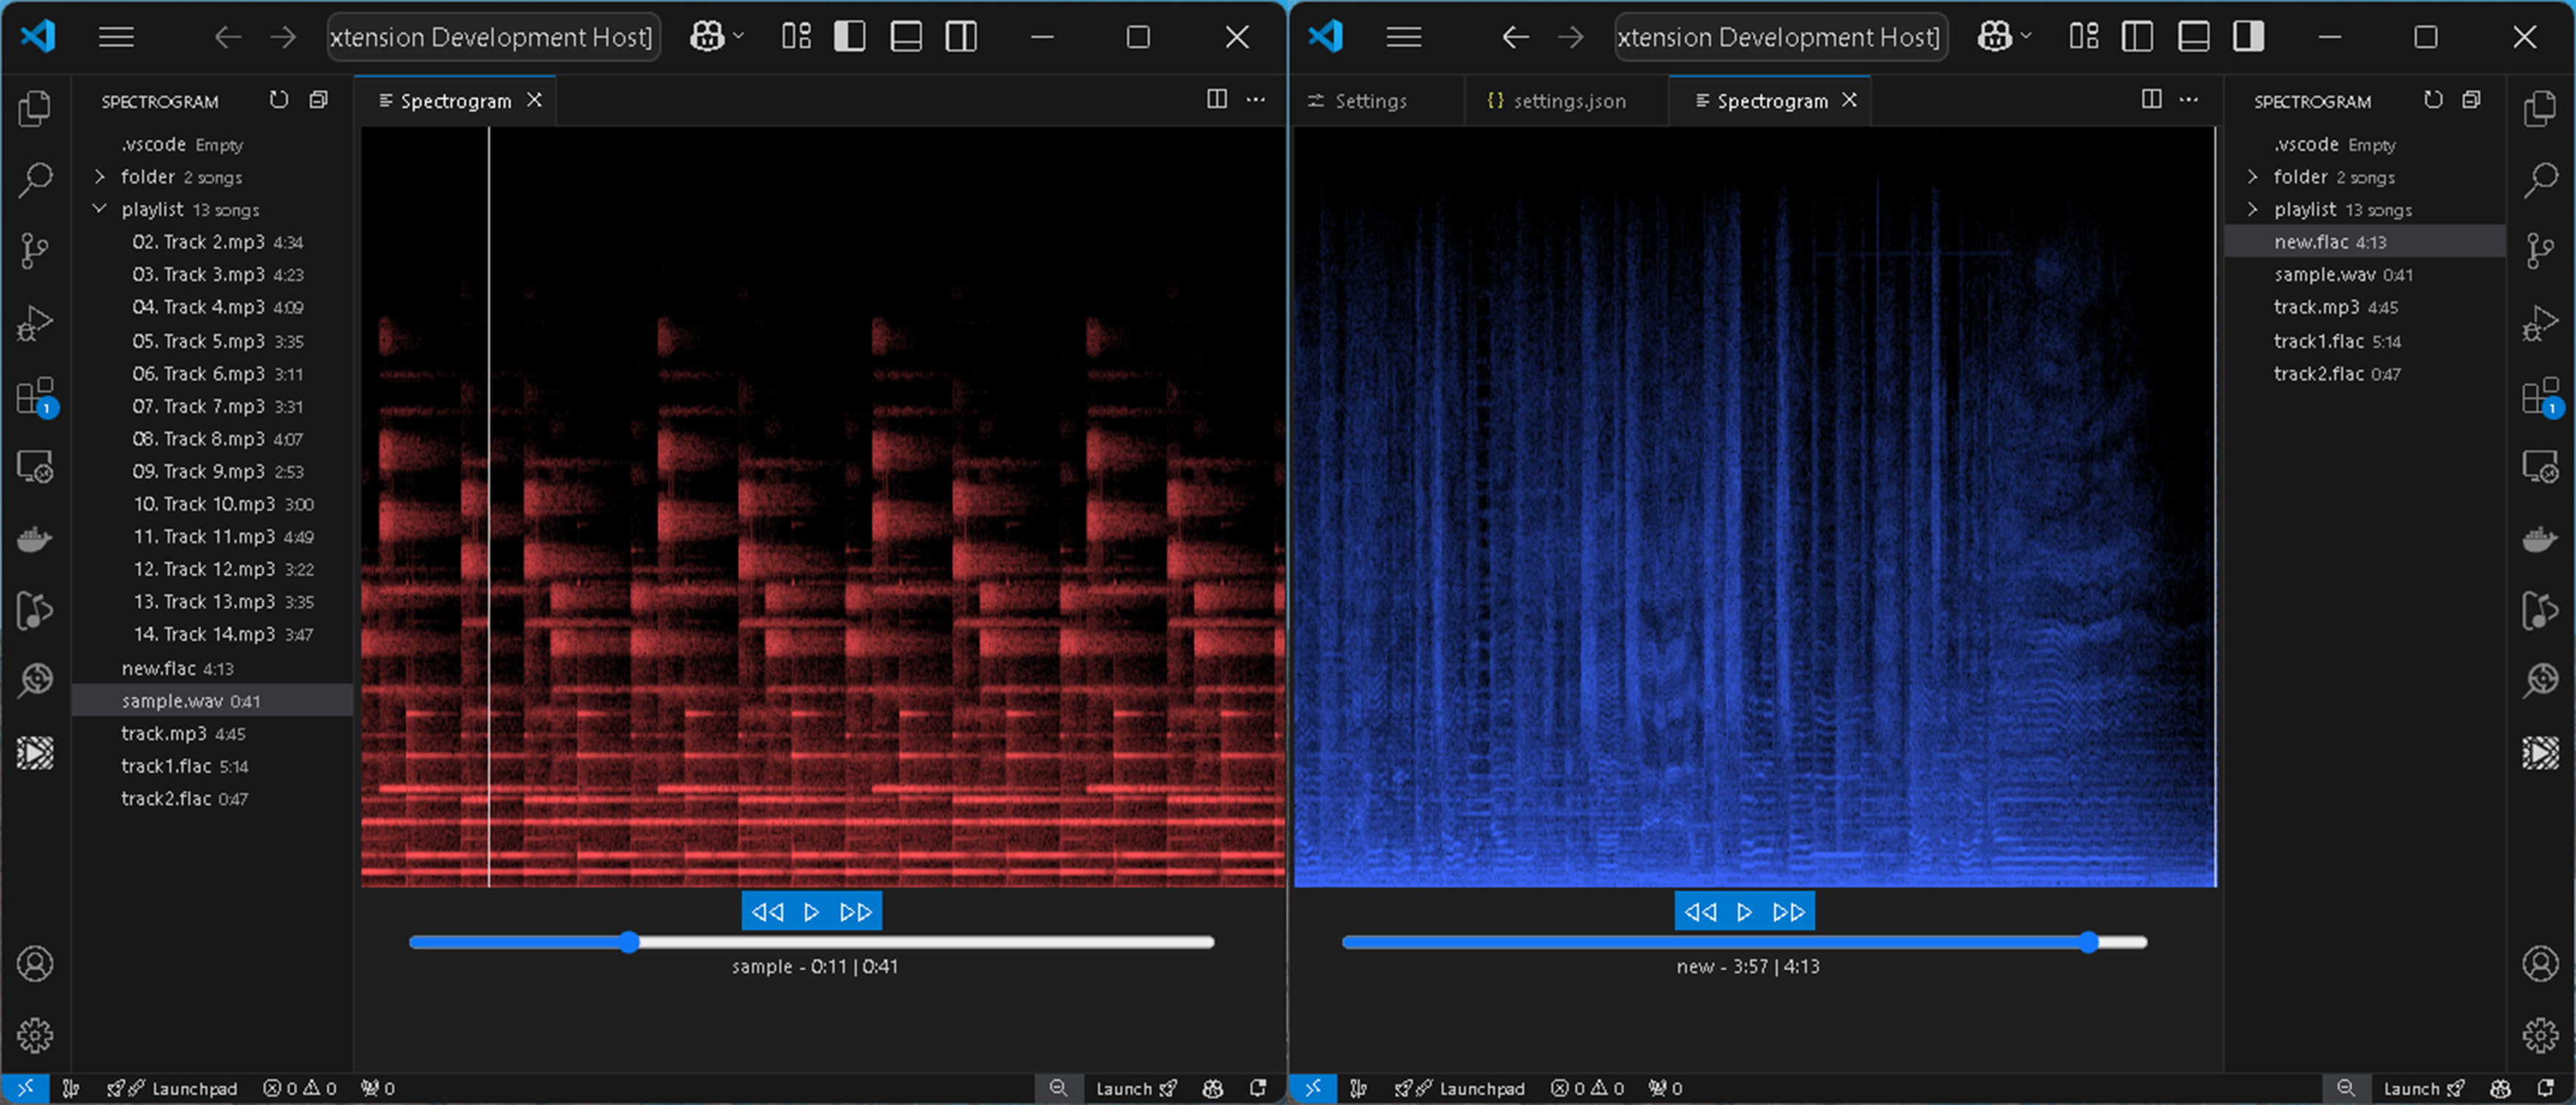Click the Source Control icon in sidebar
This screenshot has width=2576, height=1105.
tap(36, 246)
